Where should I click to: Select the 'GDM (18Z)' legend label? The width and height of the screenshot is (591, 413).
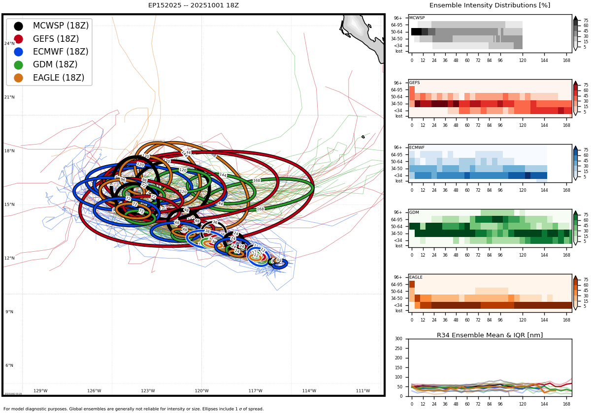coord(55,65)
